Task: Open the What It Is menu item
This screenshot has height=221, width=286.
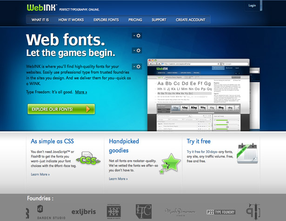Action: 40,20
